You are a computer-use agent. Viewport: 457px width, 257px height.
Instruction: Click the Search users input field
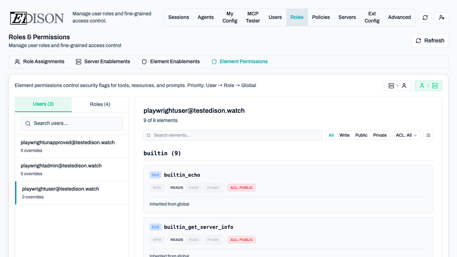click(71, 123)
